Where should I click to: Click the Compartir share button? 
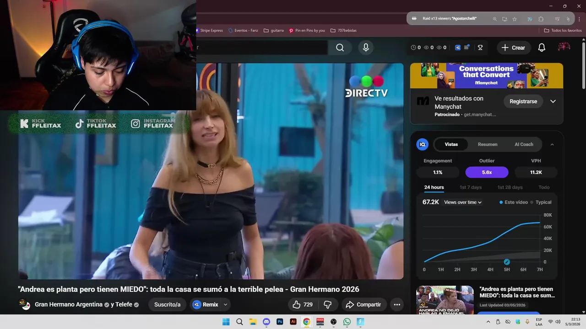364,304
